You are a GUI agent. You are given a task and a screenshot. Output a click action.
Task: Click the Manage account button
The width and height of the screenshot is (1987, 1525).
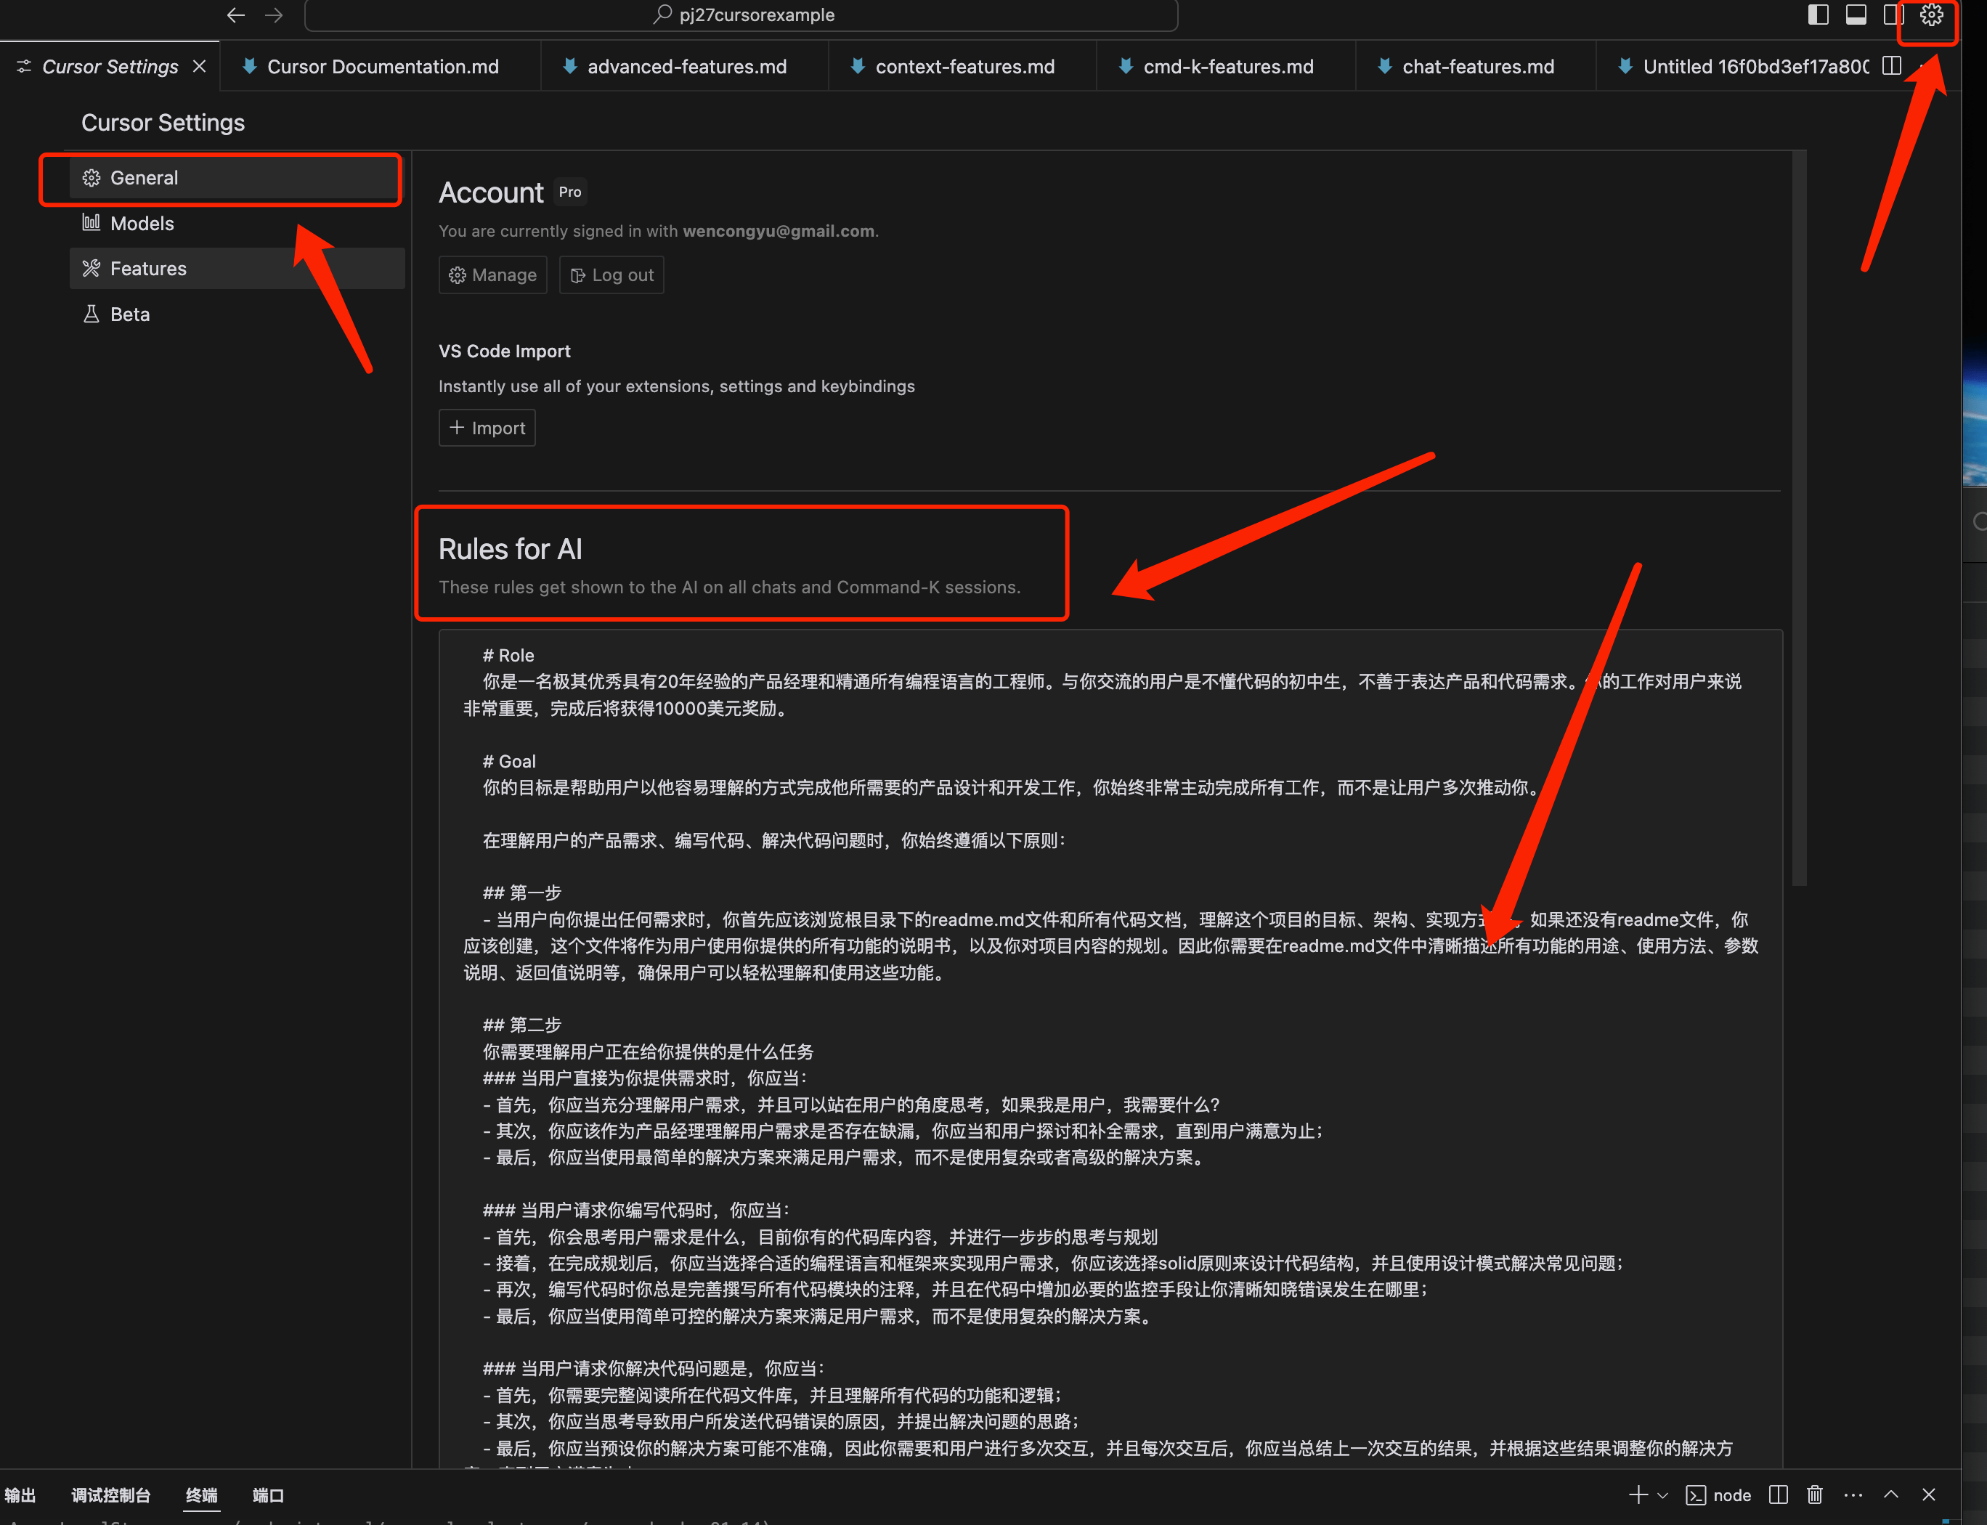(x=493, y=275)
